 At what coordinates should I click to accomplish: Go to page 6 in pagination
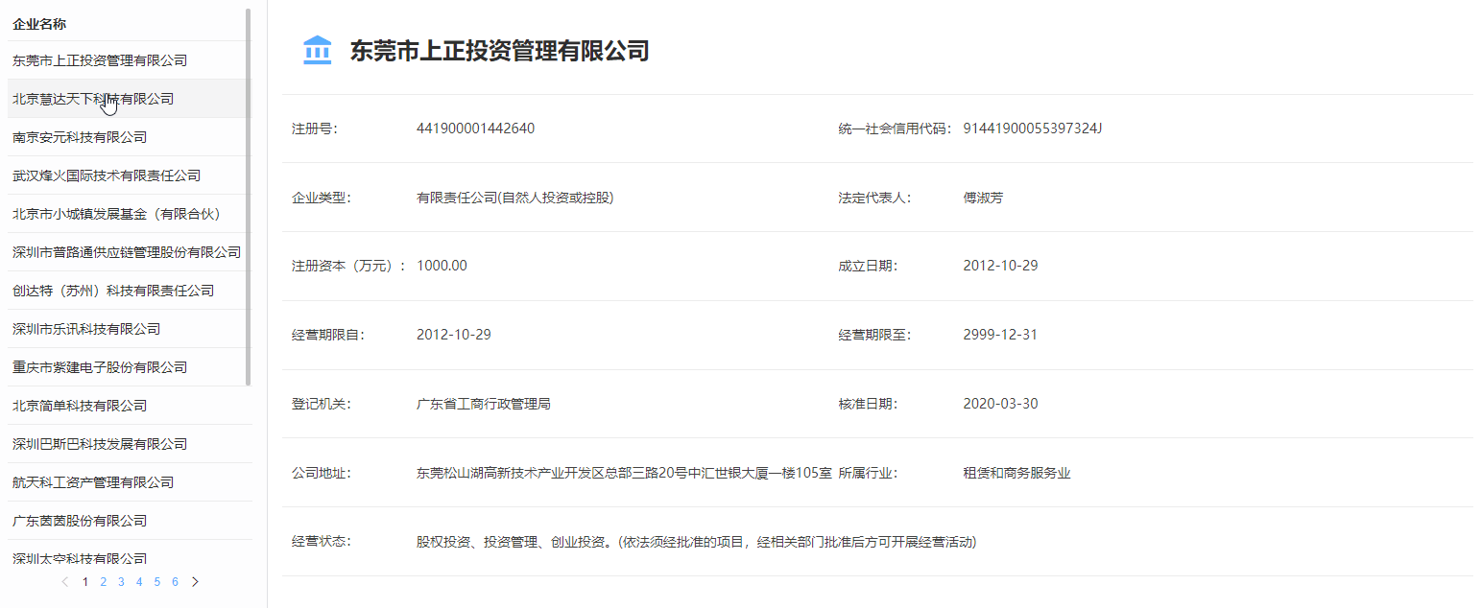(x=175, y=582)
